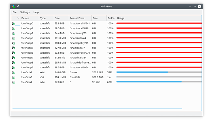The width and height of the screenshot is (213, 120).
Task: Click the disk icon for /dev/loop3
Action: pos(13,38)
